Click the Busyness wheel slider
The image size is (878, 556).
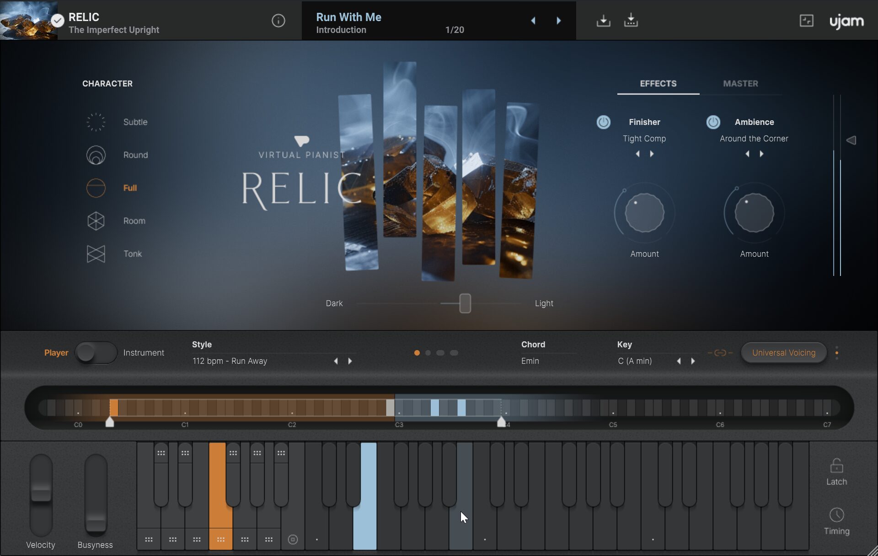coord(96,495)
